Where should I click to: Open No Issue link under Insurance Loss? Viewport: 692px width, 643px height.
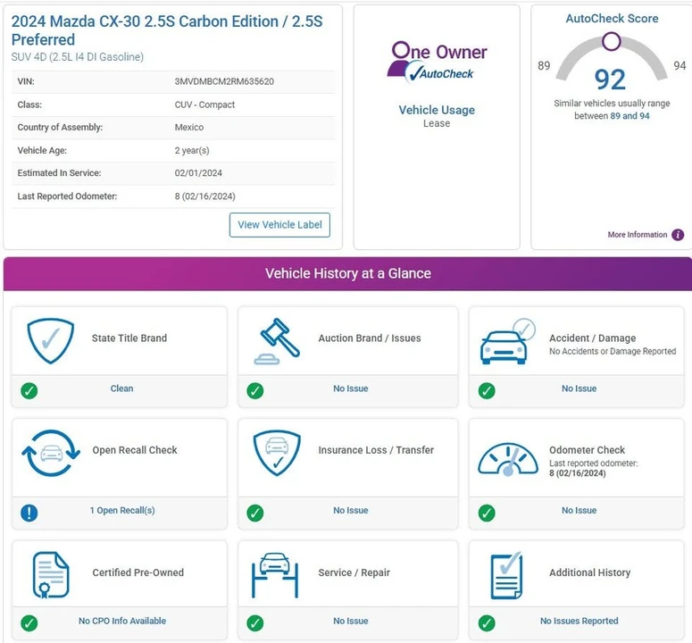click(350, 510)
